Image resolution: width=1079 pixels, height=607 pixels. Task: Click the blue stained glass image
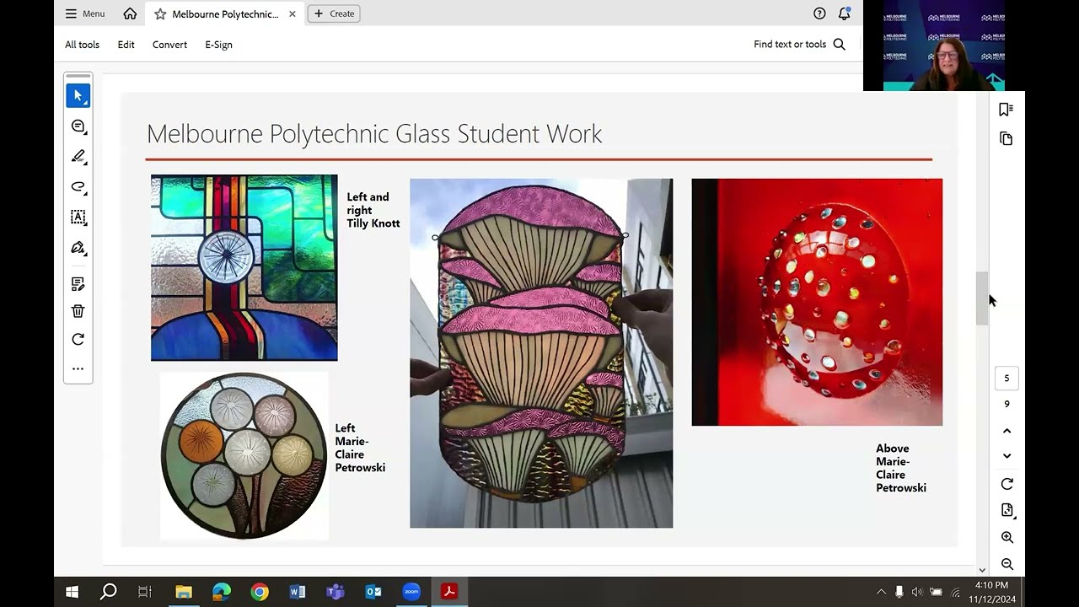(x=244, y=268)
